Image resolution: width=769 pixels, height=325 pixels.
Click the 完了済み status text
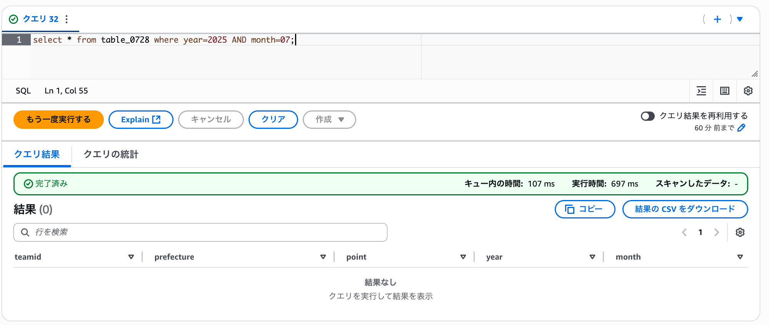click(x=52, y=184)
